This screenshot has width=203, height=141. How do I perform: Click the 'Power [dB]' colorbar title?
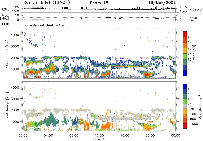pos(194,54)
